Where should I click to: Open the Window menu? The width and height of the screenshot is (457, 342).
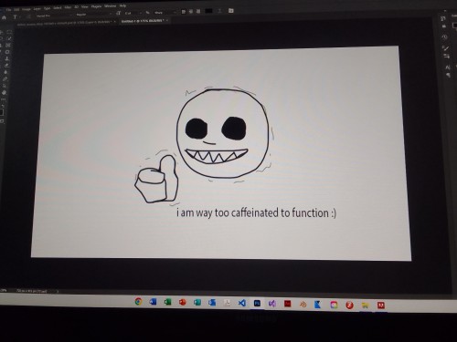pos(111,6)
